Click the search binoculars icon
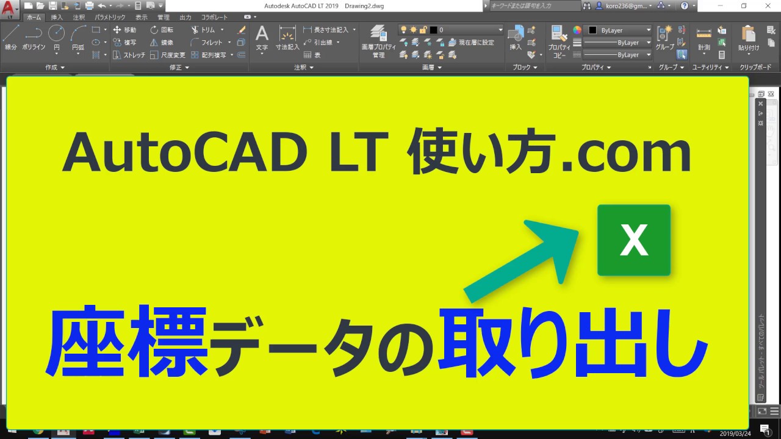This screenshot has width=781, height=439. pyautogui.click(x=586, y=5)
